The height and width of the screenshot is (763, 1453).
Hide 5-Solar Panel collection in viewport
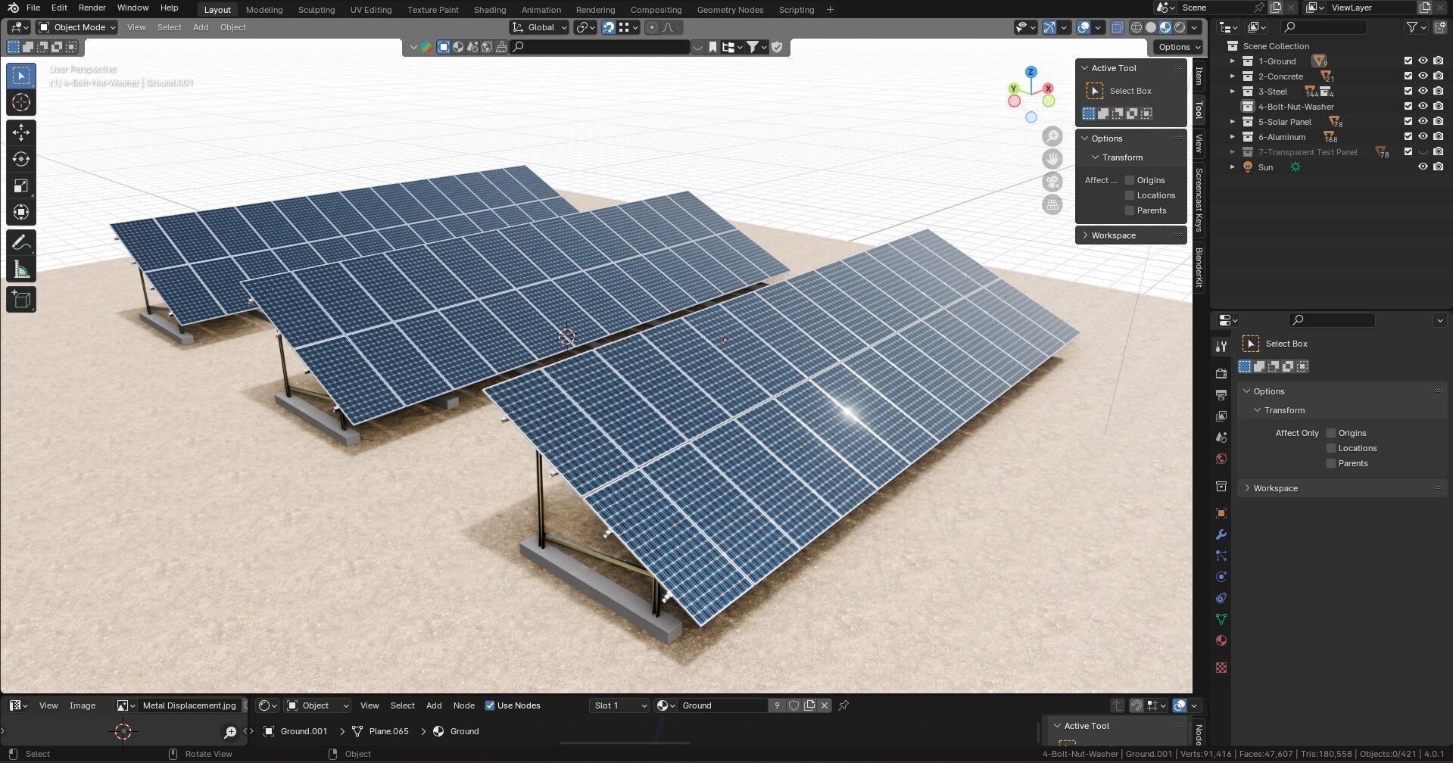1423,122
